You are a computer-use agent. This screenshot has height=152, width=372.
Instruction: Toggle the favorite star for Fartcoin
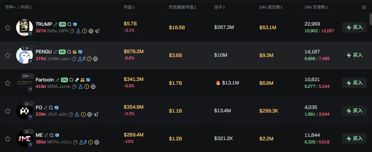[8, 83]
